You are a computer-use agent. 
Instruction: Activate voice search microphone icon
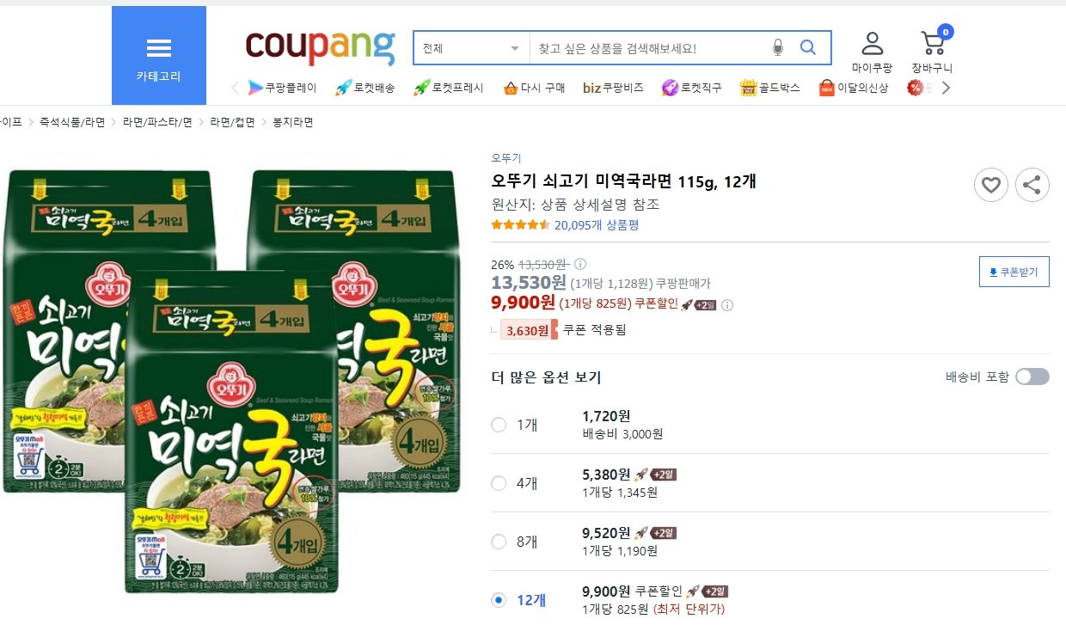pos(778,48)
